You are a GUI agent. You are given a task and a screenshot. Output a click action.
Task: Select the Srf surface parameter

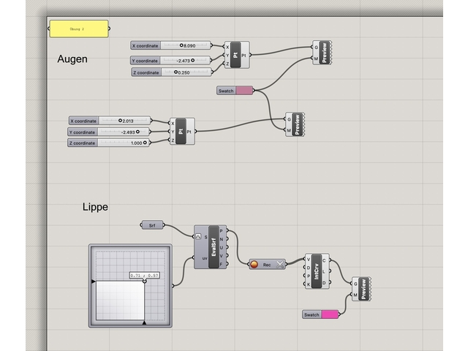(x=152, y=225)
